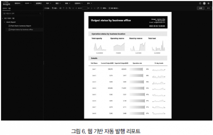The image size is (213, 135).
Task: Click the 수정 button
Action: 201,8
